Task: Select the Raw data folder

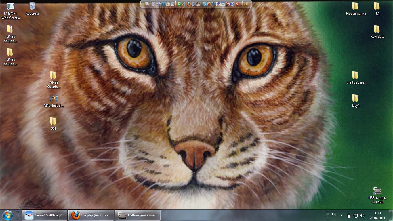Action: click(377, 32)
